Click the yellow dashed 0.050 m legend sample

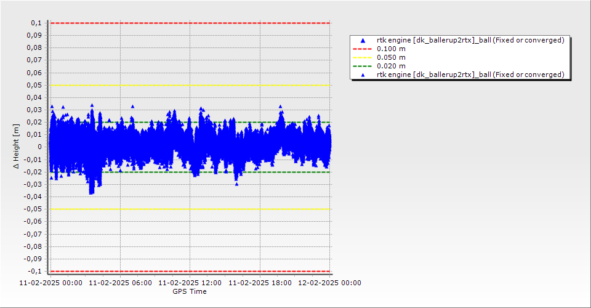(363, 58)
